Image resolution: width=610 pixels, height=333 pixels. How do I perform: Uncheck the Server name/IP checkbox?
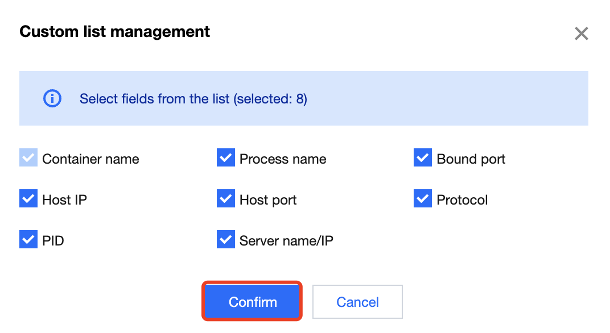[226, 240]
